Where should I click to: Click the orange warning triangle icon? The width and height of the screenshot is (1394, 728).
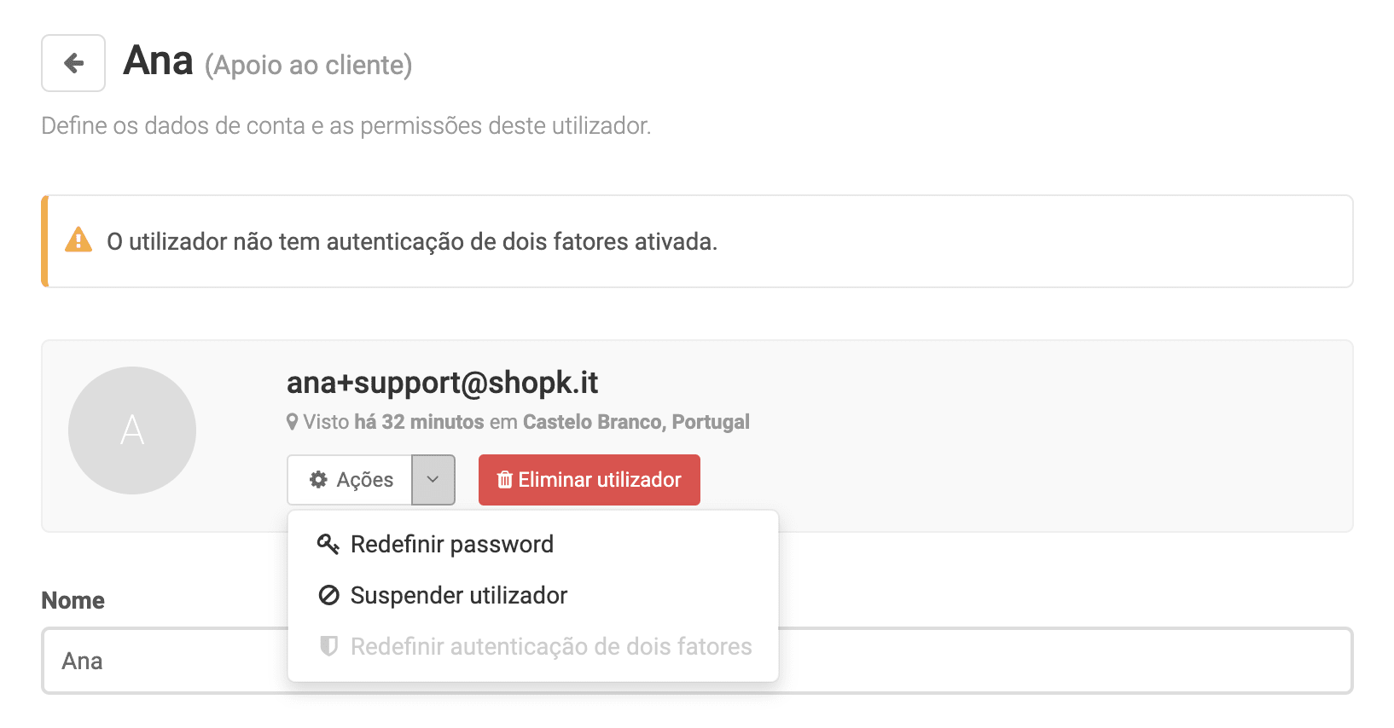pos(78,240)
